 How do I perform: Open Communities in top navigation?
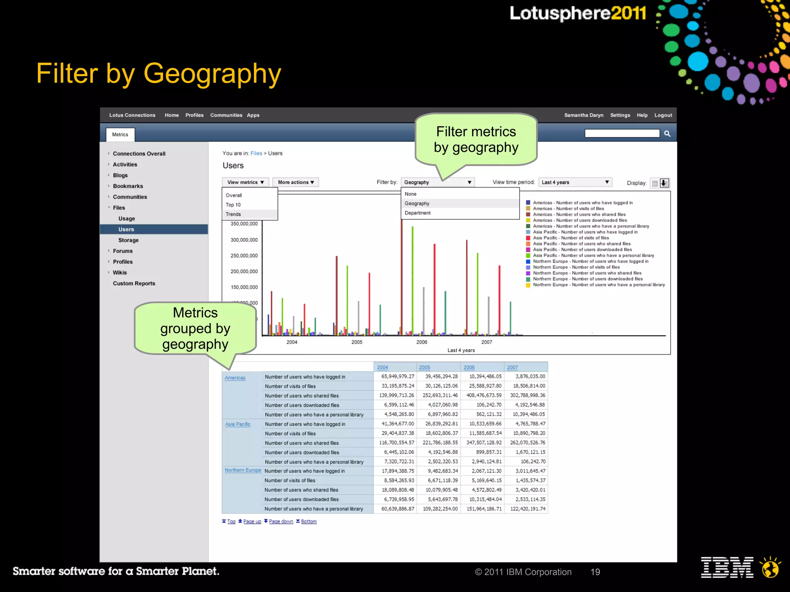click(226, 115)
